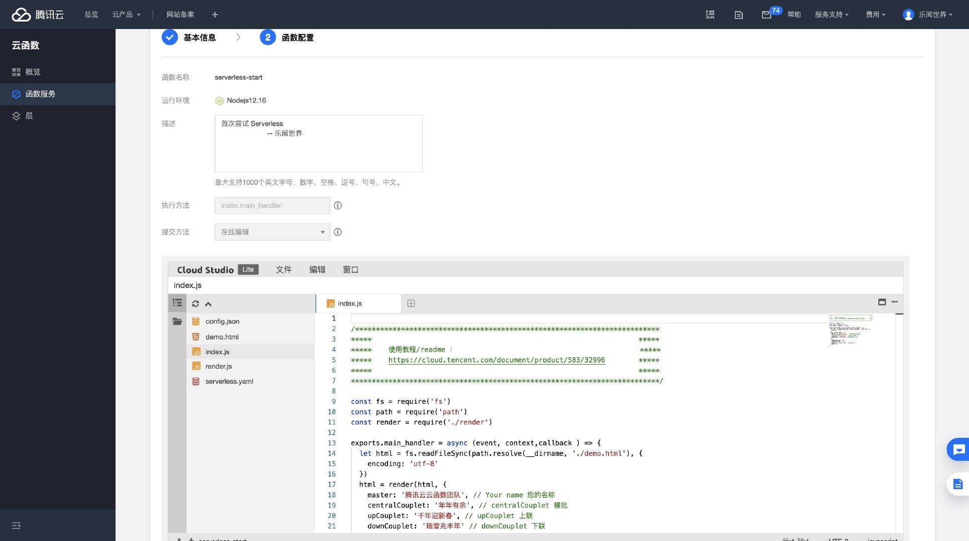Click the Tencent Cloud logo
This screenshot has height=541, width=969.
pyautogui.click(x=38, y=15)
